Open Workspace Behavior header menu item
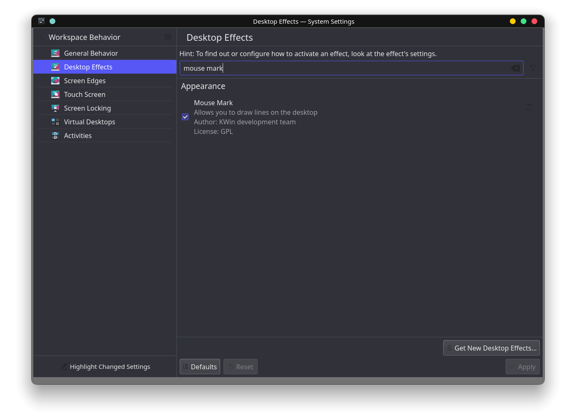576x420 pixels. click(x=84, y=37)
